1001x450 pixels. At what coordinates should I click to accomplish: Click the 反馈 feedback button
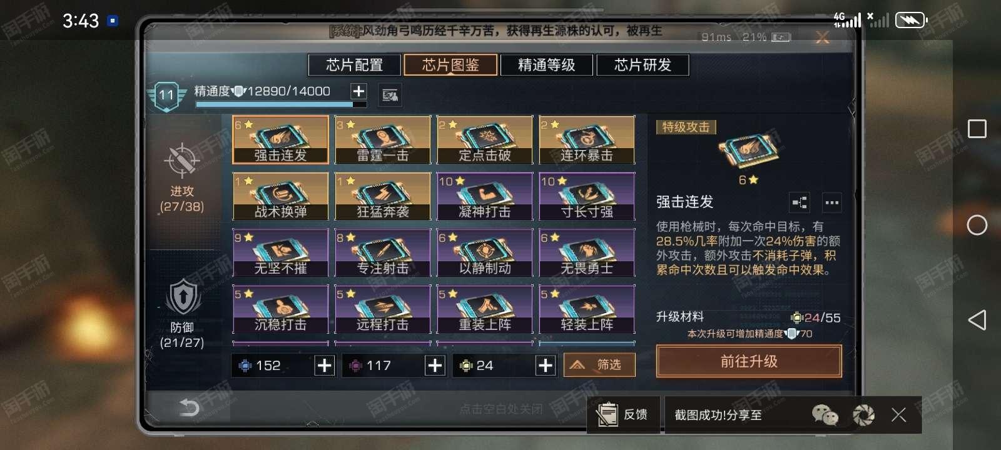point(623,414)
